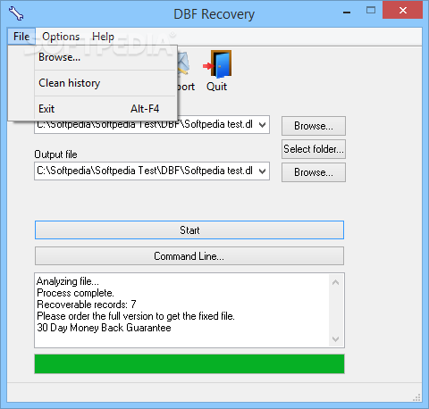Click the Select folder... button

coord(314,149)
